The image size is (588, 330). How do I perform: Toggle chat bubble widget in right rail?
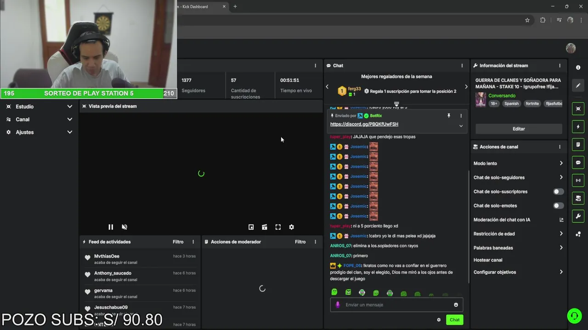pos(578,162)
